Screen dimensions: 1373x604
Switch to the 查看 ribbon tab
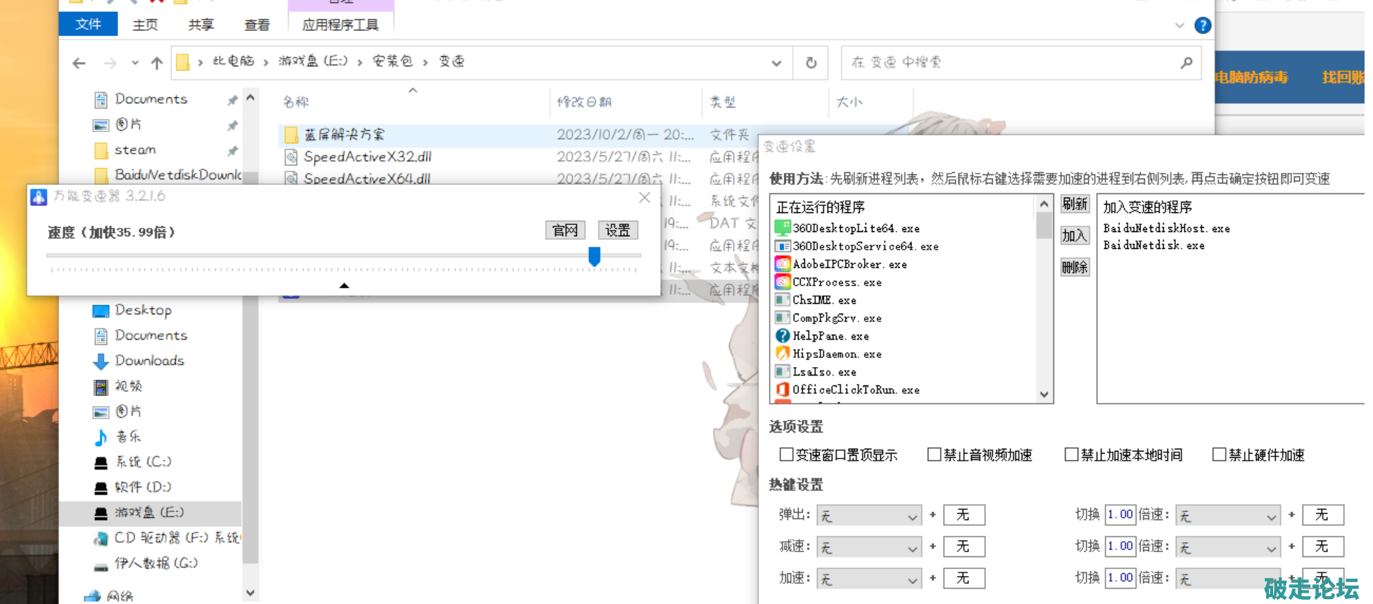coord(257,25)
